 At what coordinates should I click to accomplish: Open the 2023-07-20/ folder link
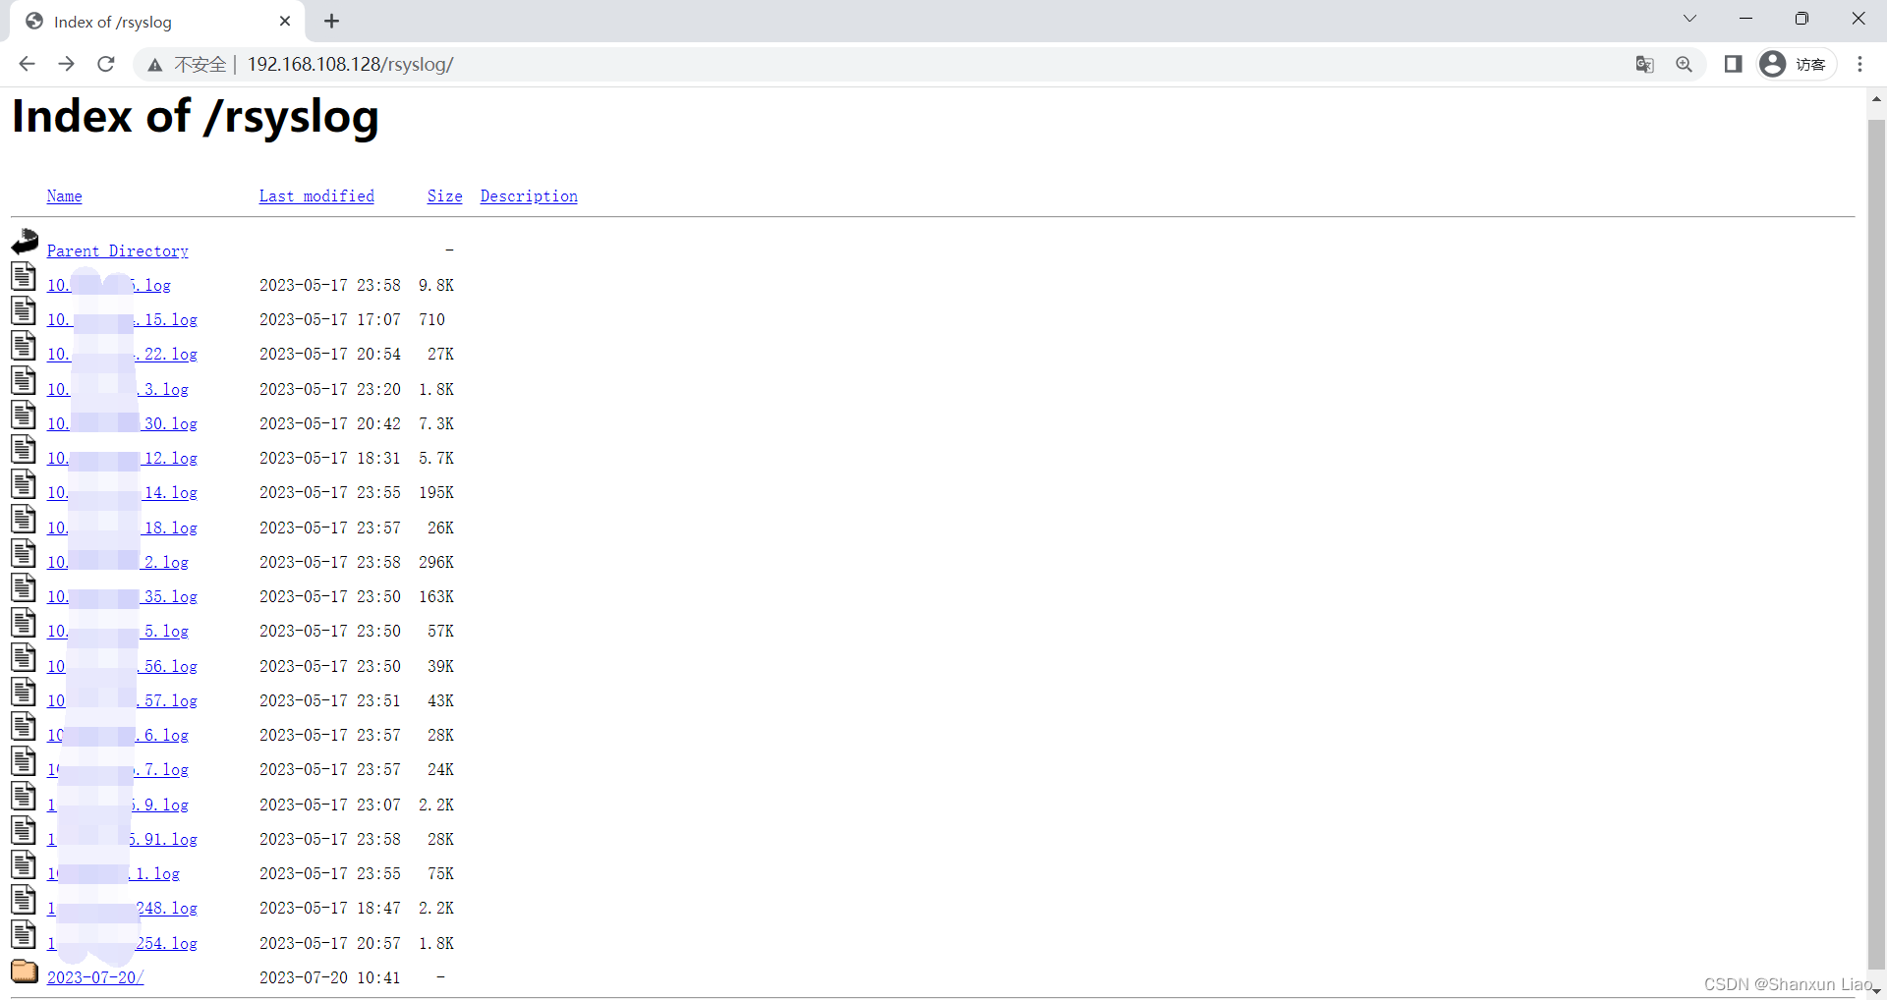pos(94,977)
